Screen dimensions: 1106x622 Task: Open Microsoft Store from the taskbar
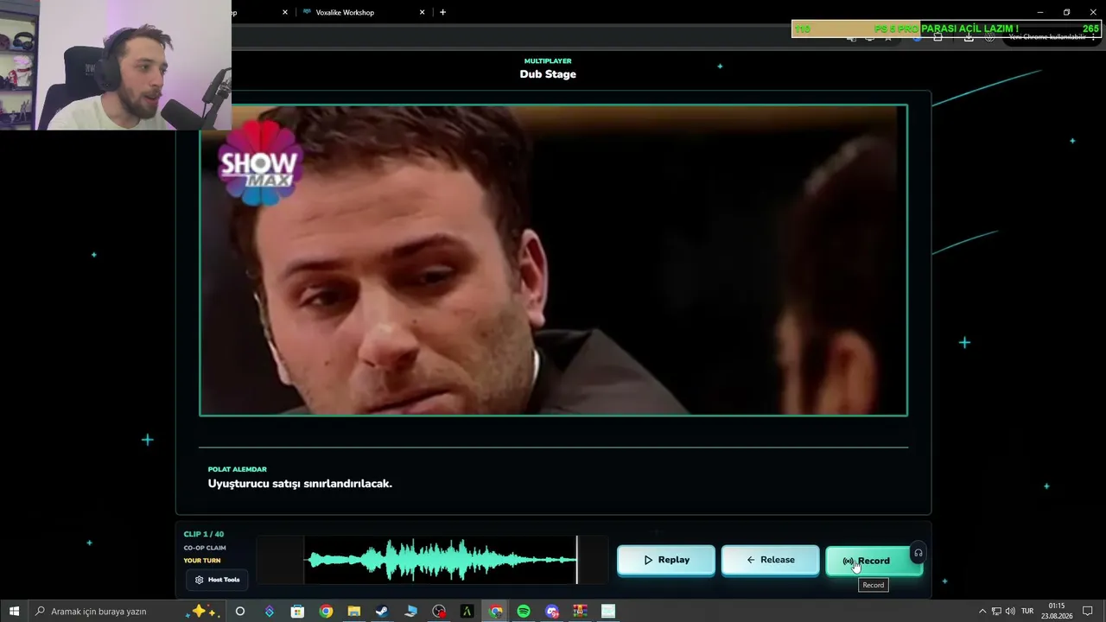click(x=297, y=612)
